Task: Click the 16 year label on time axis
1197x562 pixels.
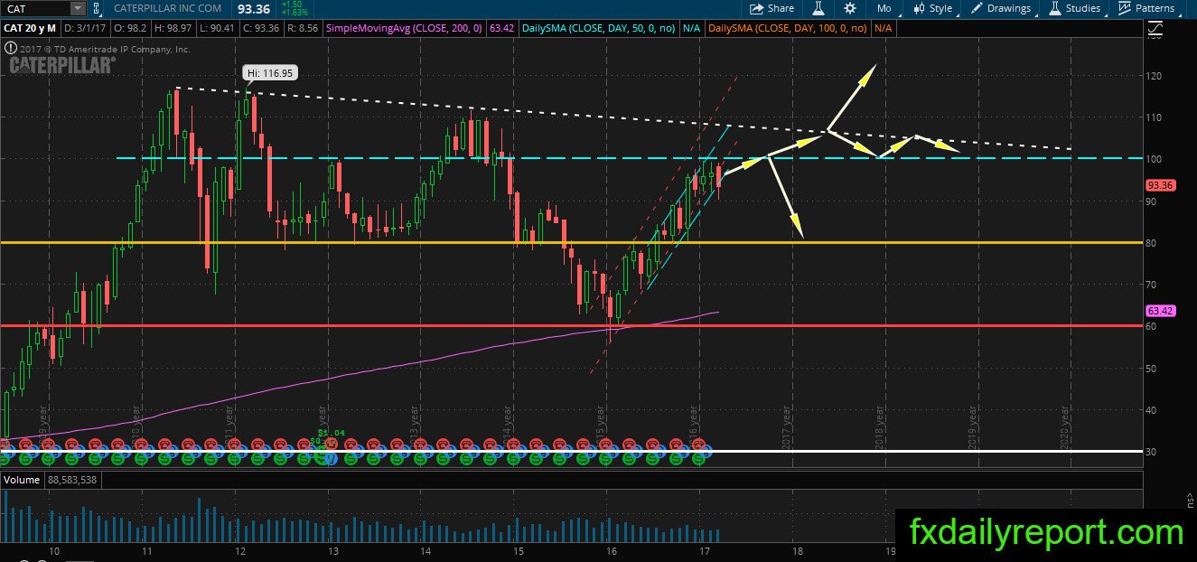Action: (612, 550)
